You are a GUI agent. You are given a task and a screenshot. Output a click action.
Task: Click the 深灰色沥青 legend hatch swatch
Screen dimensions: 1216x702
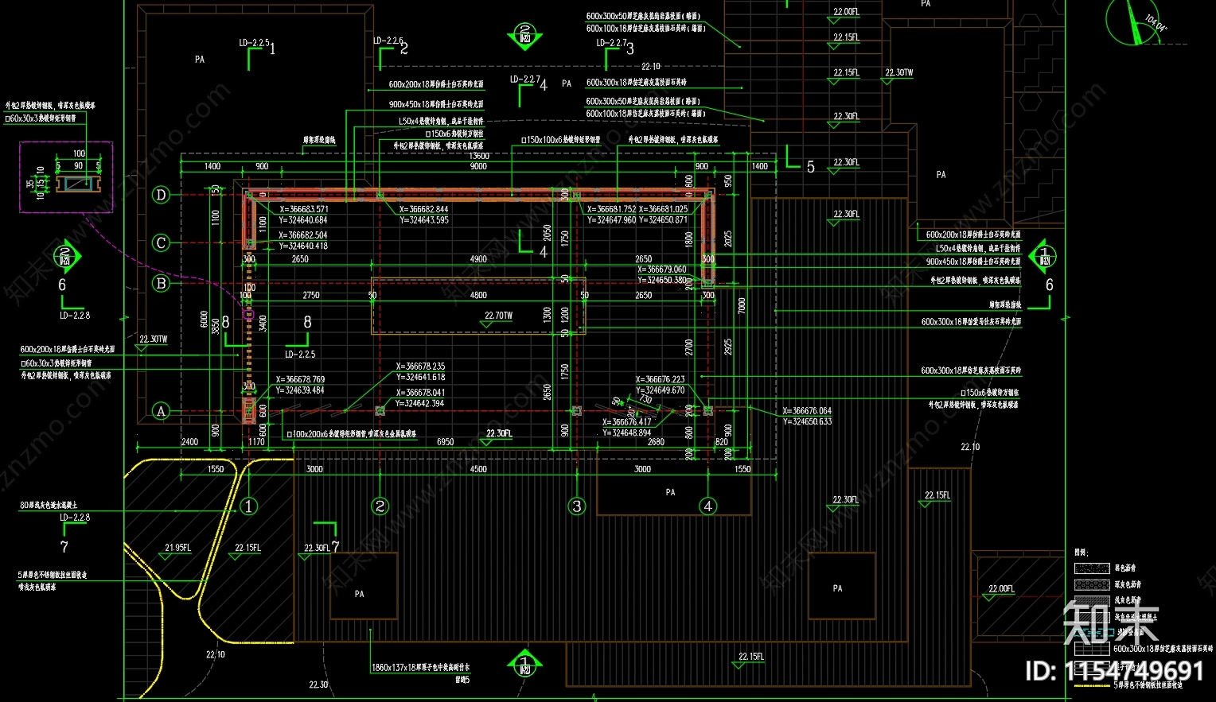(x=1091, y=584)
